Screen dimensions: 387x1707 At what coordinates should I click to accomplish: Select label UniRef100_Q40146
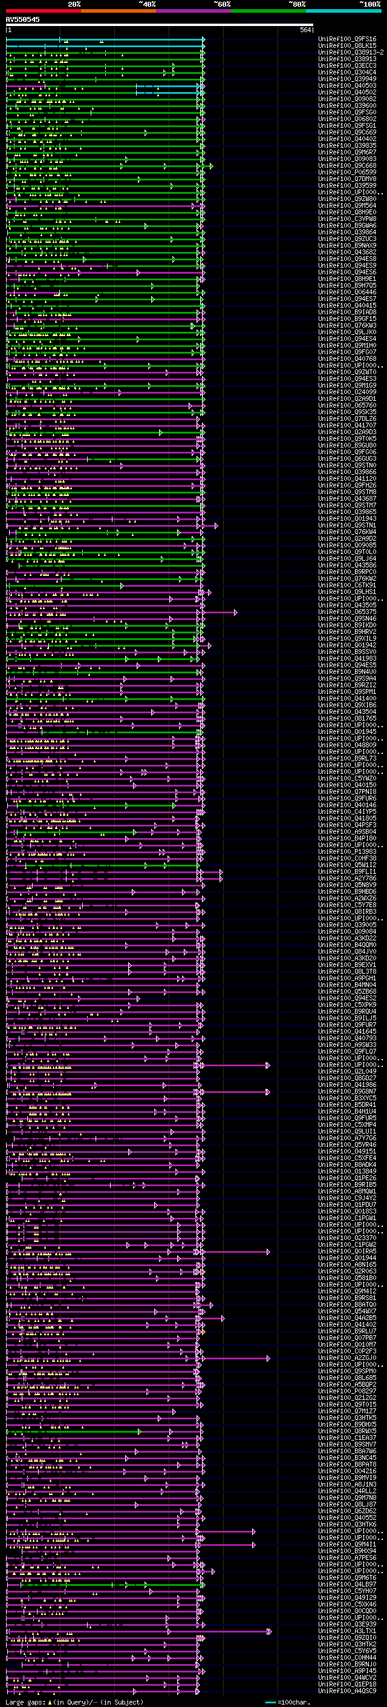(x=346, y=805)
